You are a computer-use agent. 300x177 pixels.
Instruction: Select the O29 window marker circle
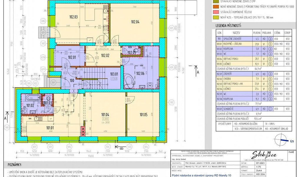(x=43, y=32)
